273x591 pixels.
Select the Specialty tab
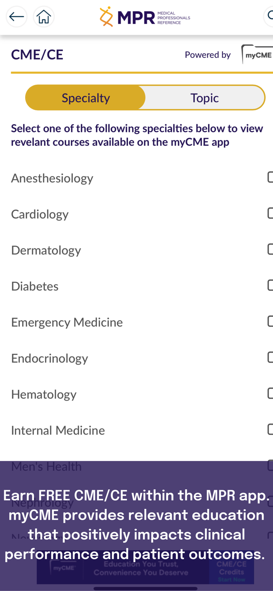86,97
